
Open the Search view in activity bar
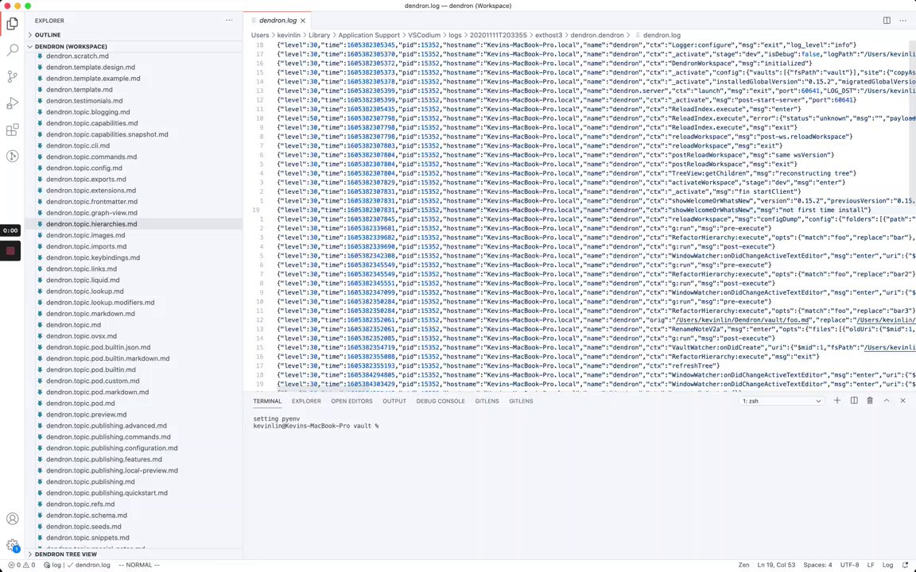click(x=12, y=49)
